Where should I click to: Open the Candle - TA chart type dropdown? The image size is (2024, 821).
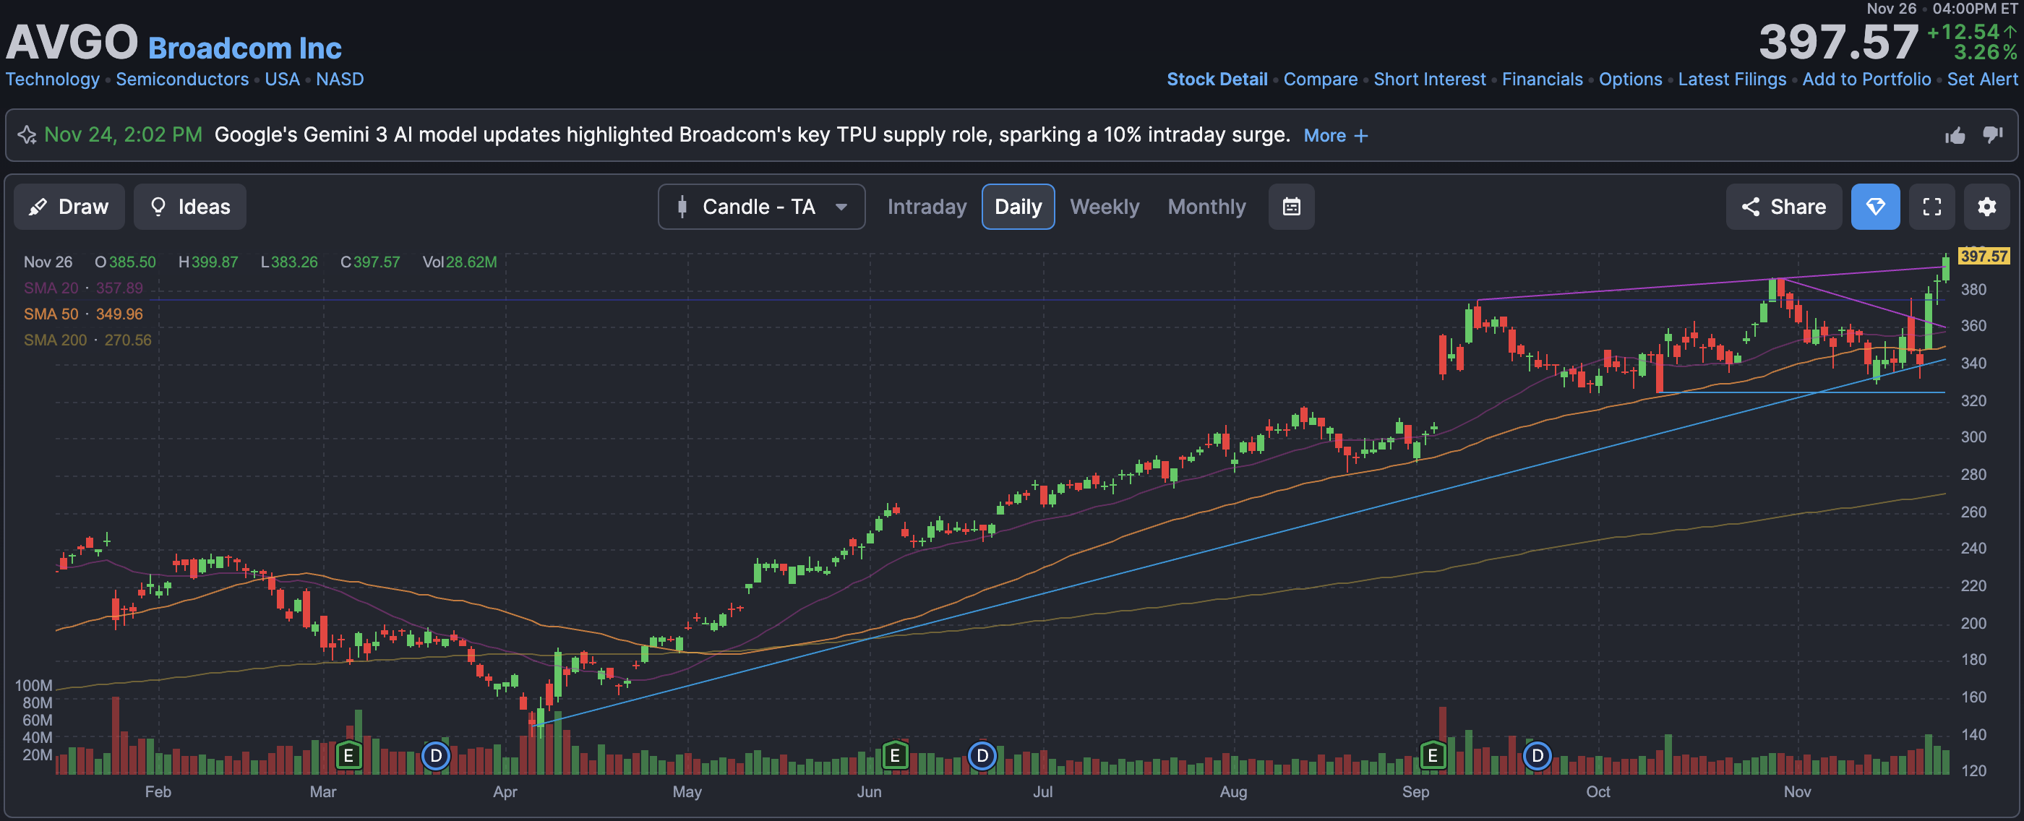(x=760, y=207)
